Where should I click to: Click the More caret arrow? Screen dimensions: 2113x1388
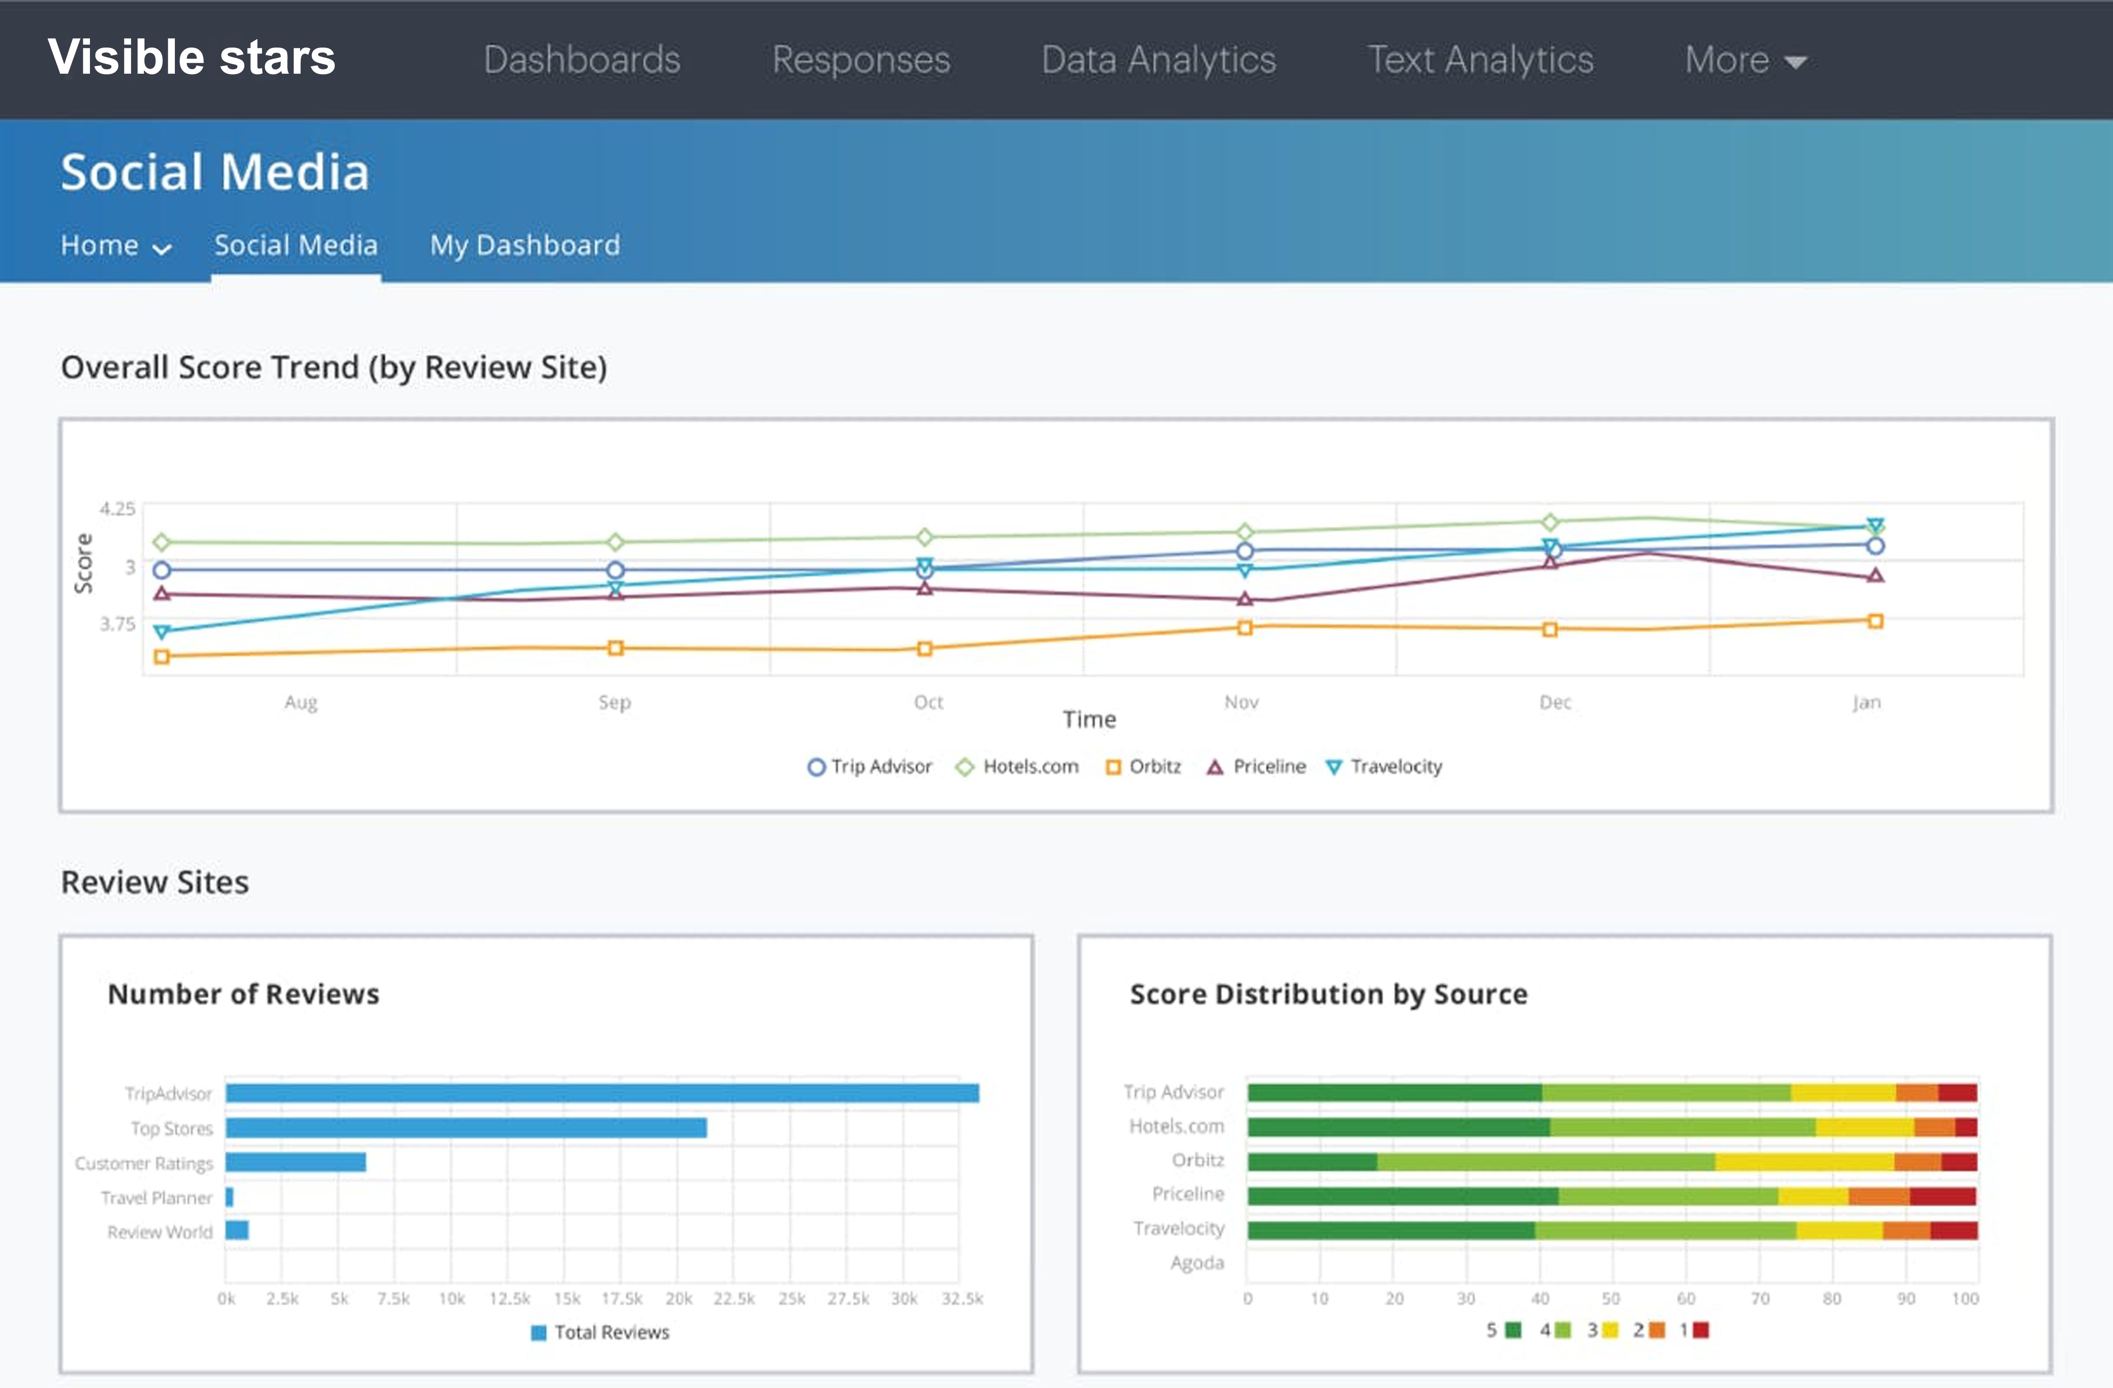(1795, 62)
